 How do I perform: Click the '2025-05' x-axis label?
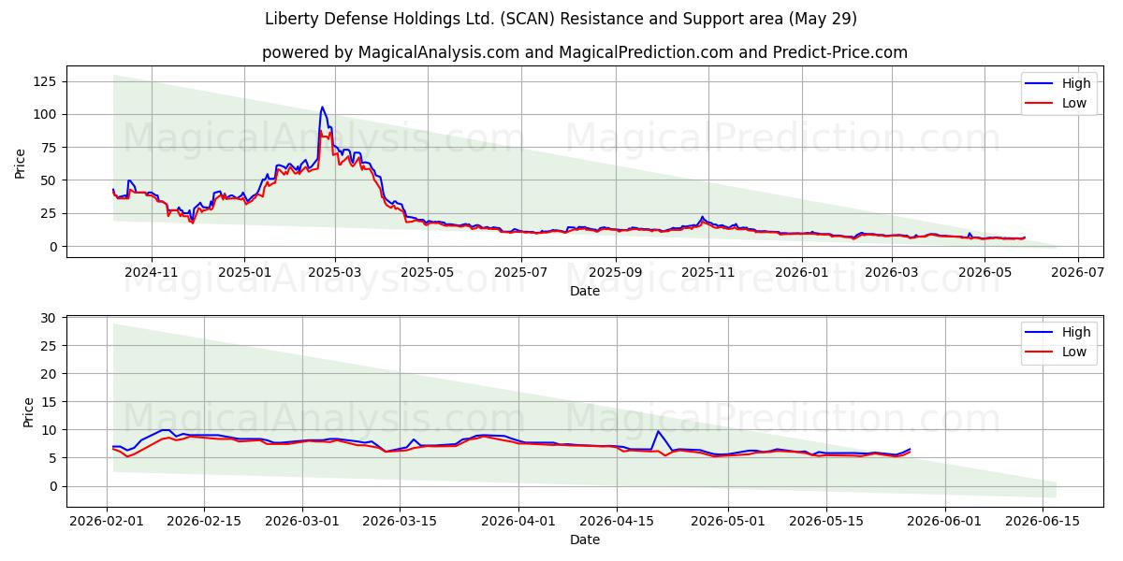pyautogui.click(x=428, y=272)
